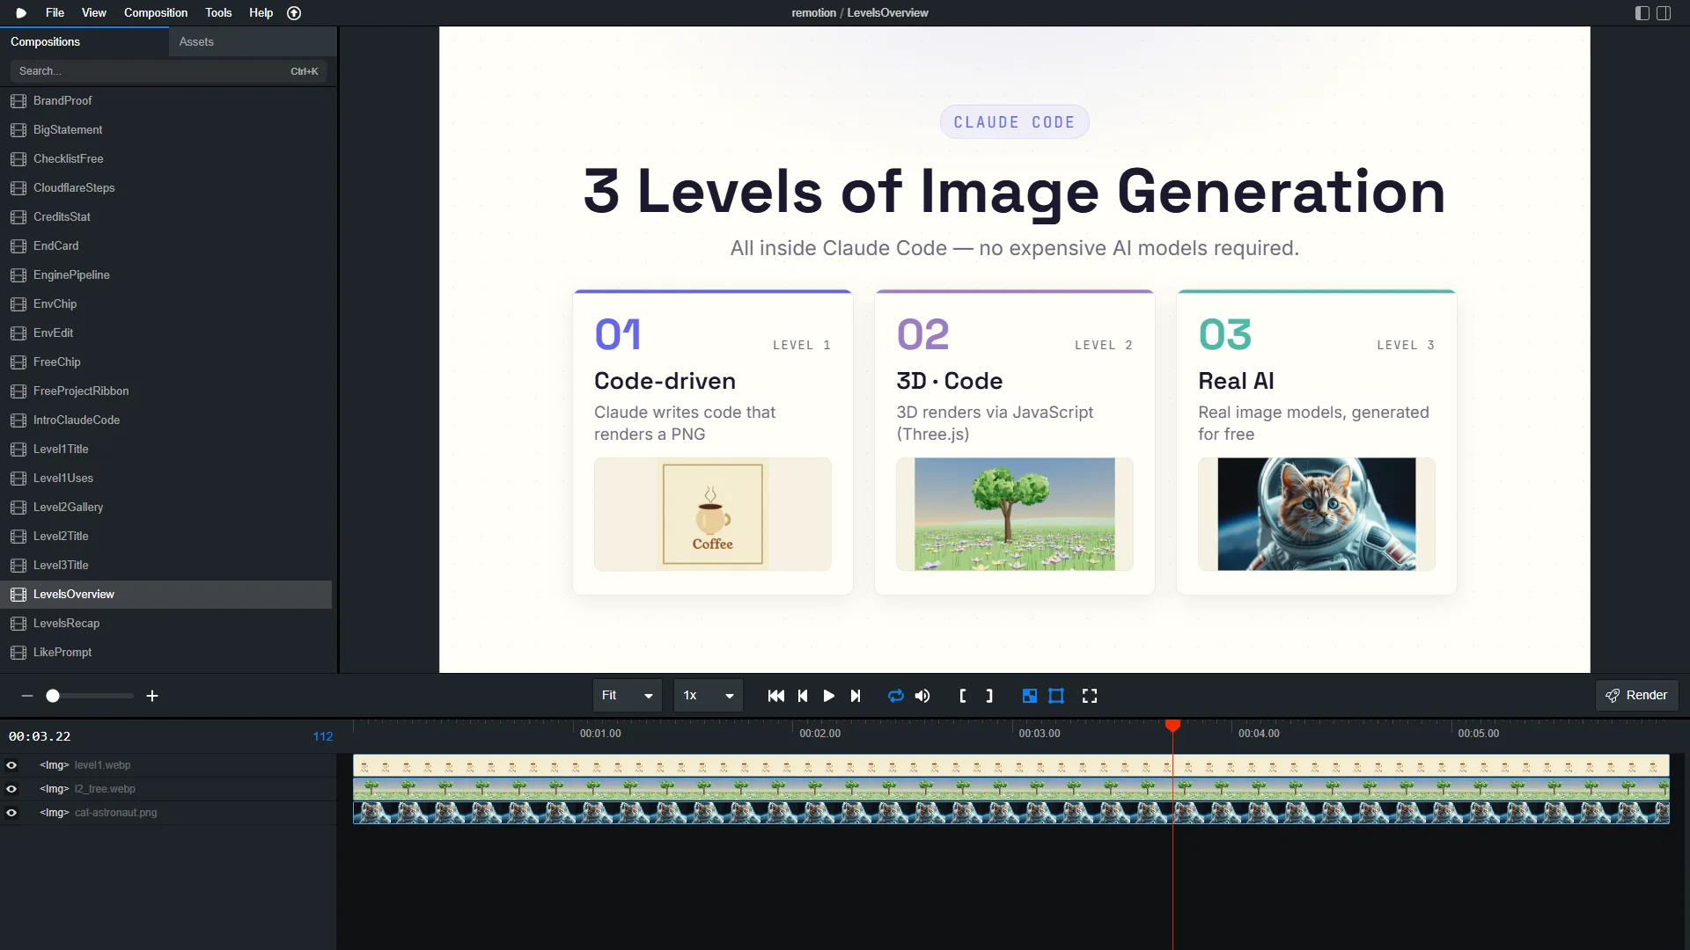Image resolution: width=1690 pixels, height=950 pixels.
Task: Select the Level3Title composition
Action: (166, 566)
